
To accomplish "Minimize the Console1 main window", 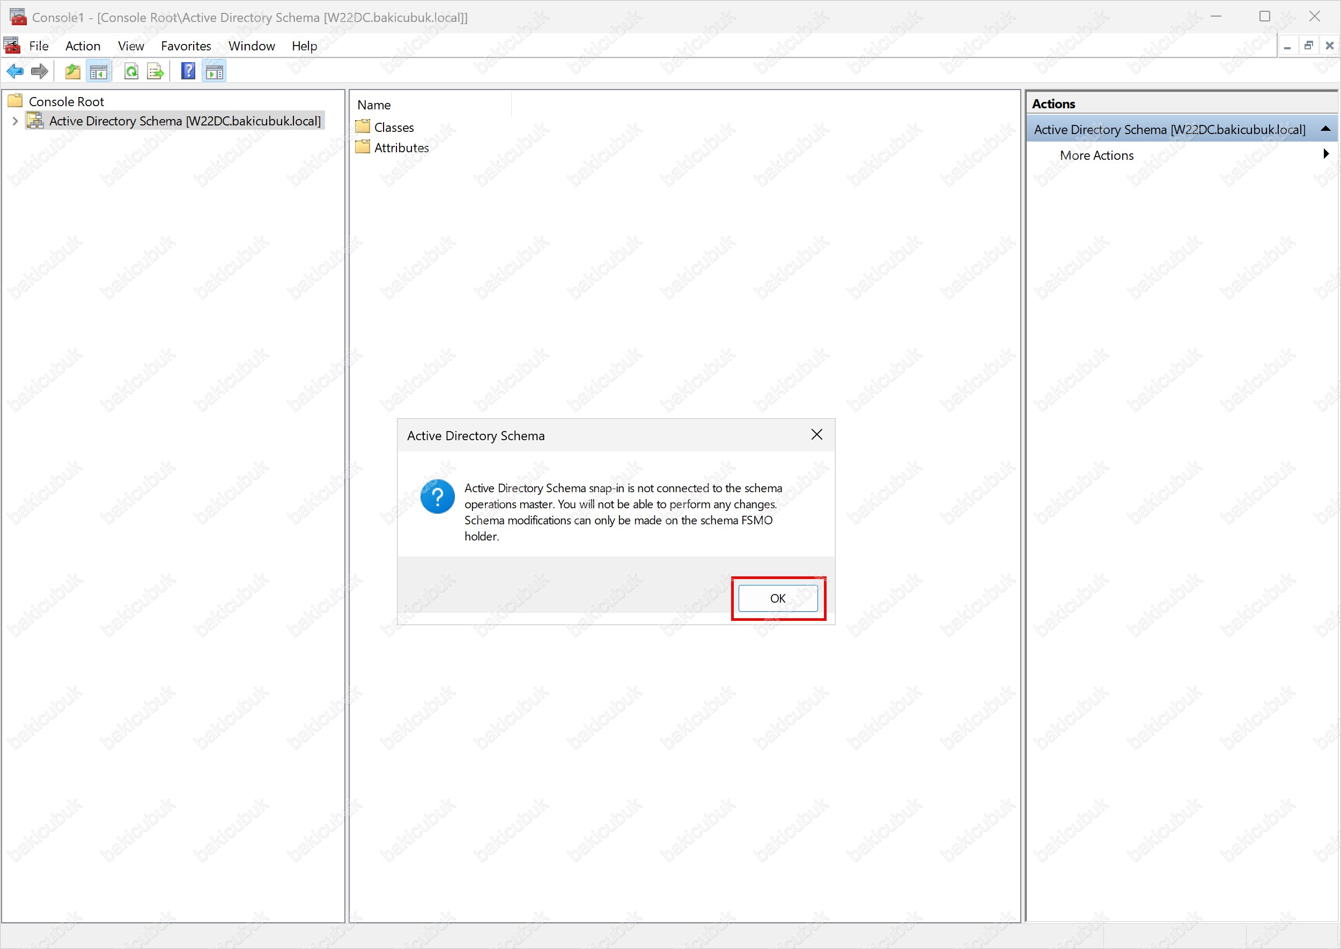I will click(x=1216, y=17).
